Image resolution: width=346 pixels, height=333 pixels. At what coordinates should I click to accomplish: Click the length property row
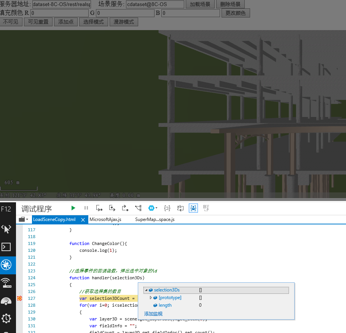tap(216, 305)
